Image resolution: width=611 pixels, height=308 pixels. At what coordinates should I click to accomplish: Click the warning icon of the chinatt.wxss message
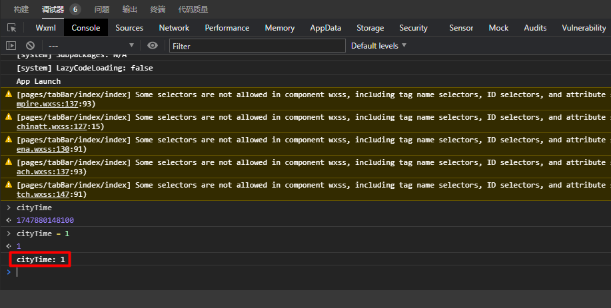pos(9,116)
